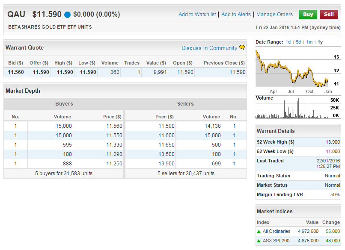The image size is (345, 250).
Task: Open Manage Orders link
Action: click(274, 15)
